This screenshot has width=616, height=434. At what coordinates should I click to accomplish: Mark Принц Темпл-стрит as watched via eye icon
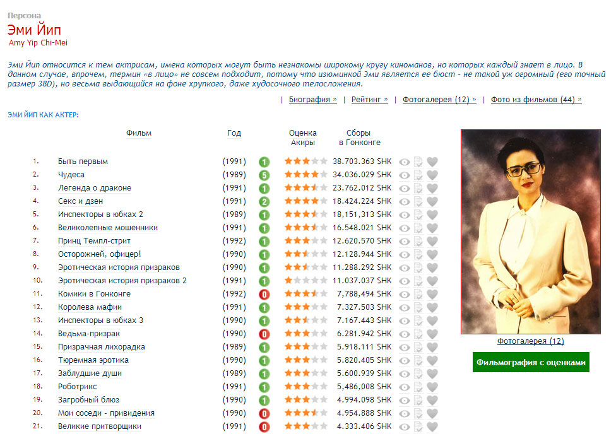click(x=404, y=242)
